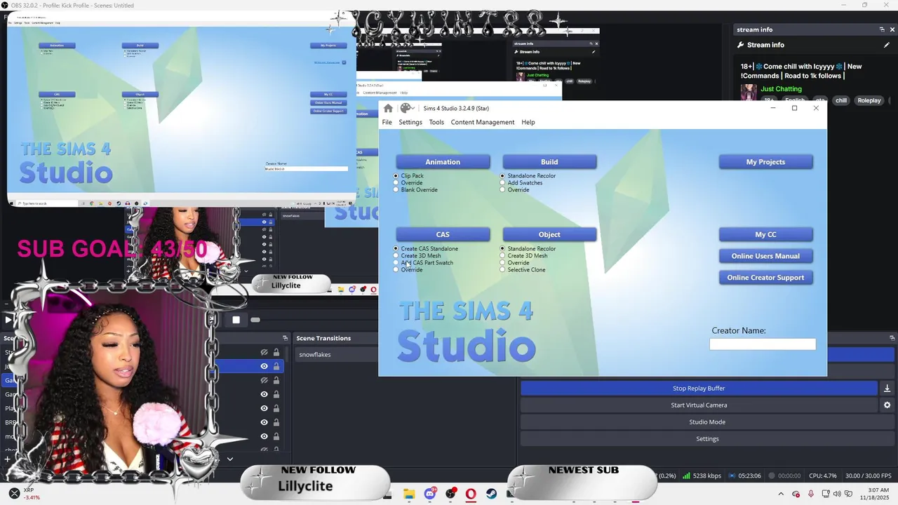
Task: Click the OBS icon in the taskbar
Action: [x=450, y=494]
